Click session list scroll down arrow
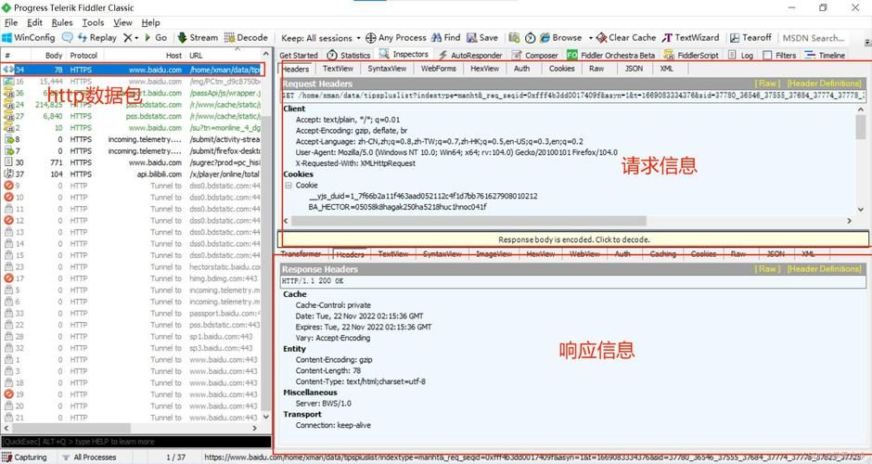Image resolution: width=872 pixels, height=464 pixels. point(266,417)
